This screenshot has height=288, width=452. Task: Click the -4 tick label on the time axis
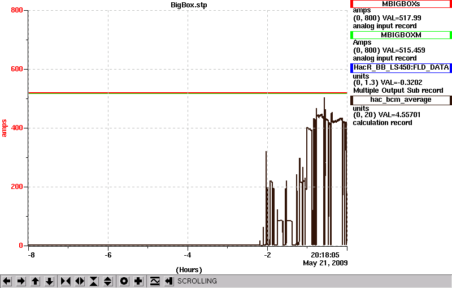point(188,255)
